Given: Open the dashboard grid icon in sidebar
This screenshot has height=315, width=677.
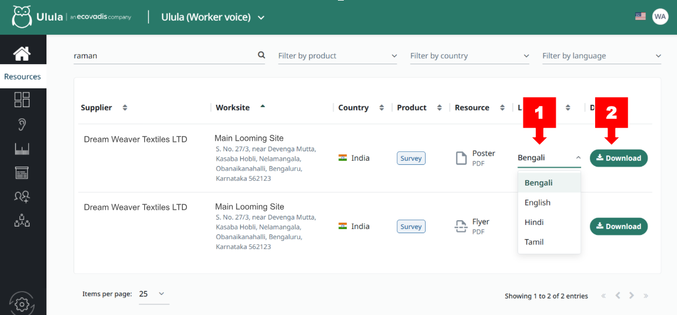Looking at the screenshot, I should pyautogui.click(x=22, y=100).
